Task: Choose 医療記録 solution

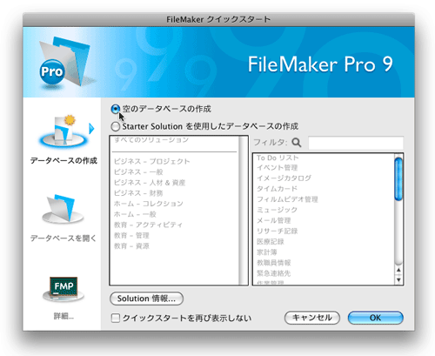Action: coord(271,242)
